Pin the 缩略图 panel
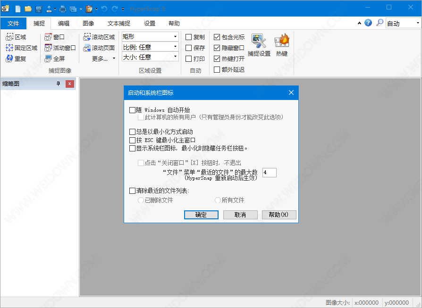The height and width of the screenshot is (308, 422). click(x=59, y=83)
